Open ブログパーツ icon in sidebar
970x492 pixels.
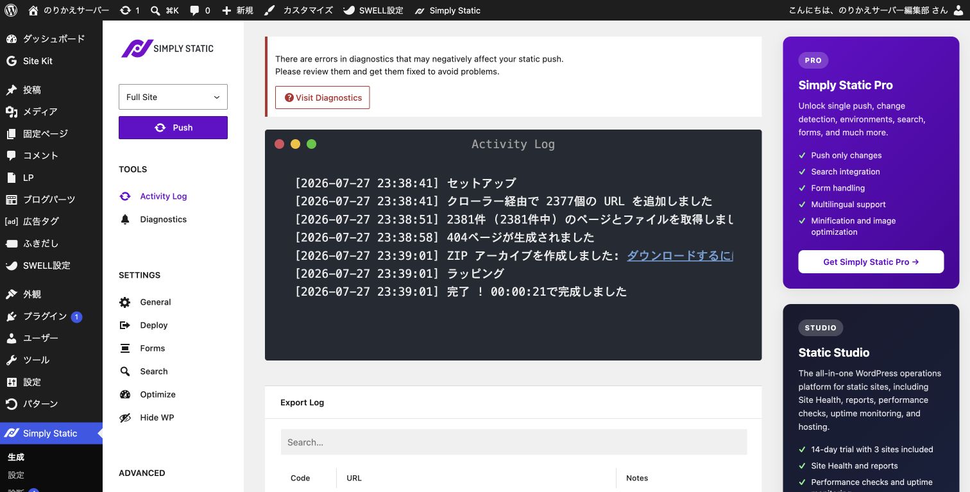click(12, 199)
